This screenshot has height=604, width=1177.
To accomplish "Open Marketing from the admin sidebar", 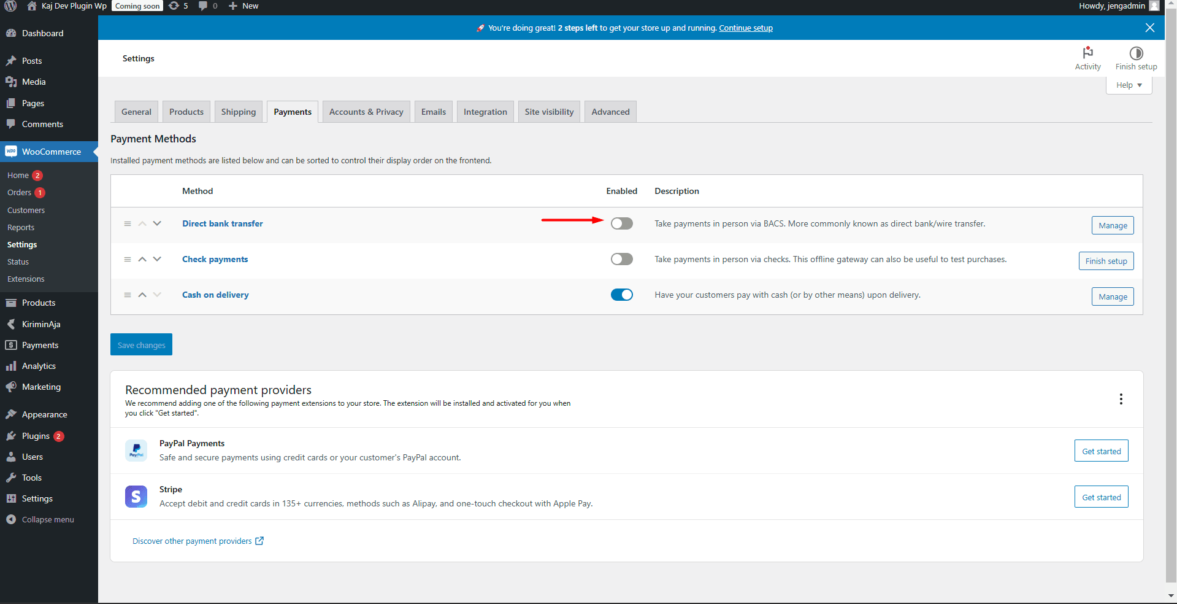I will click(x=40, y=387).
